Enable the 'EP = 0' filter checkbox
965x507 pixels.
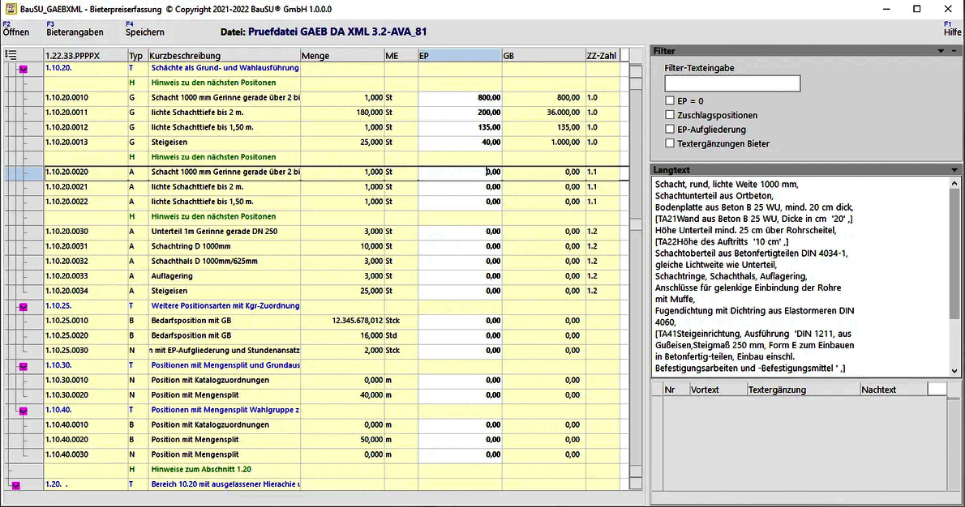(670, 100)
